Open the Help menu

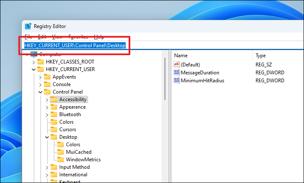[99, 37]
